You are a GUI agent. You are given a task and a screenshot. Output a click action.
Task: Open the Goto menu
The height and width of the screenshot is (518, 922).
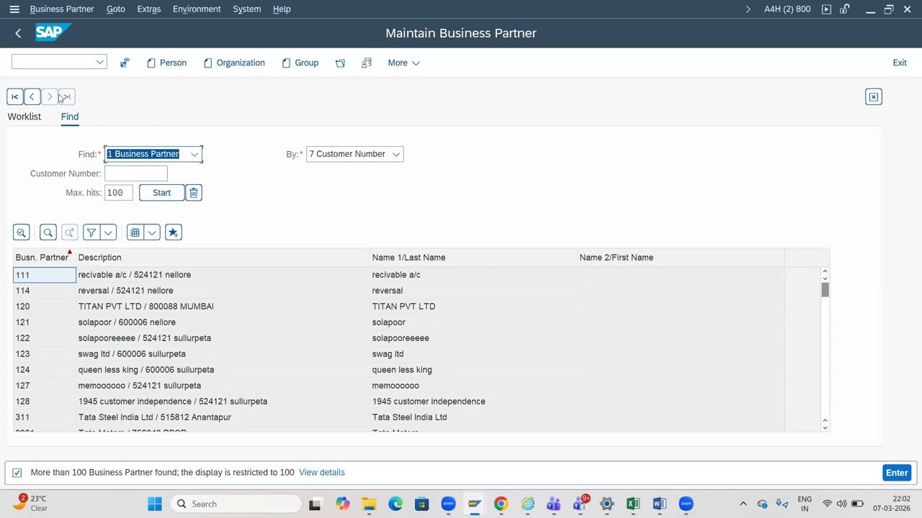coord(116,9)
